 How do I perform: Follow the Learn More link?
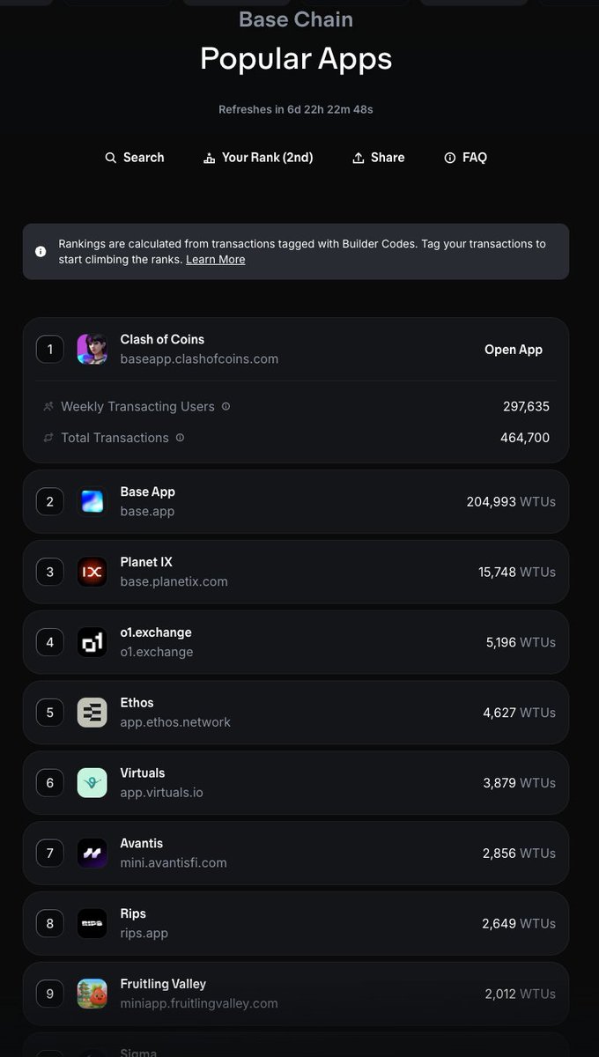click(216, 260)
